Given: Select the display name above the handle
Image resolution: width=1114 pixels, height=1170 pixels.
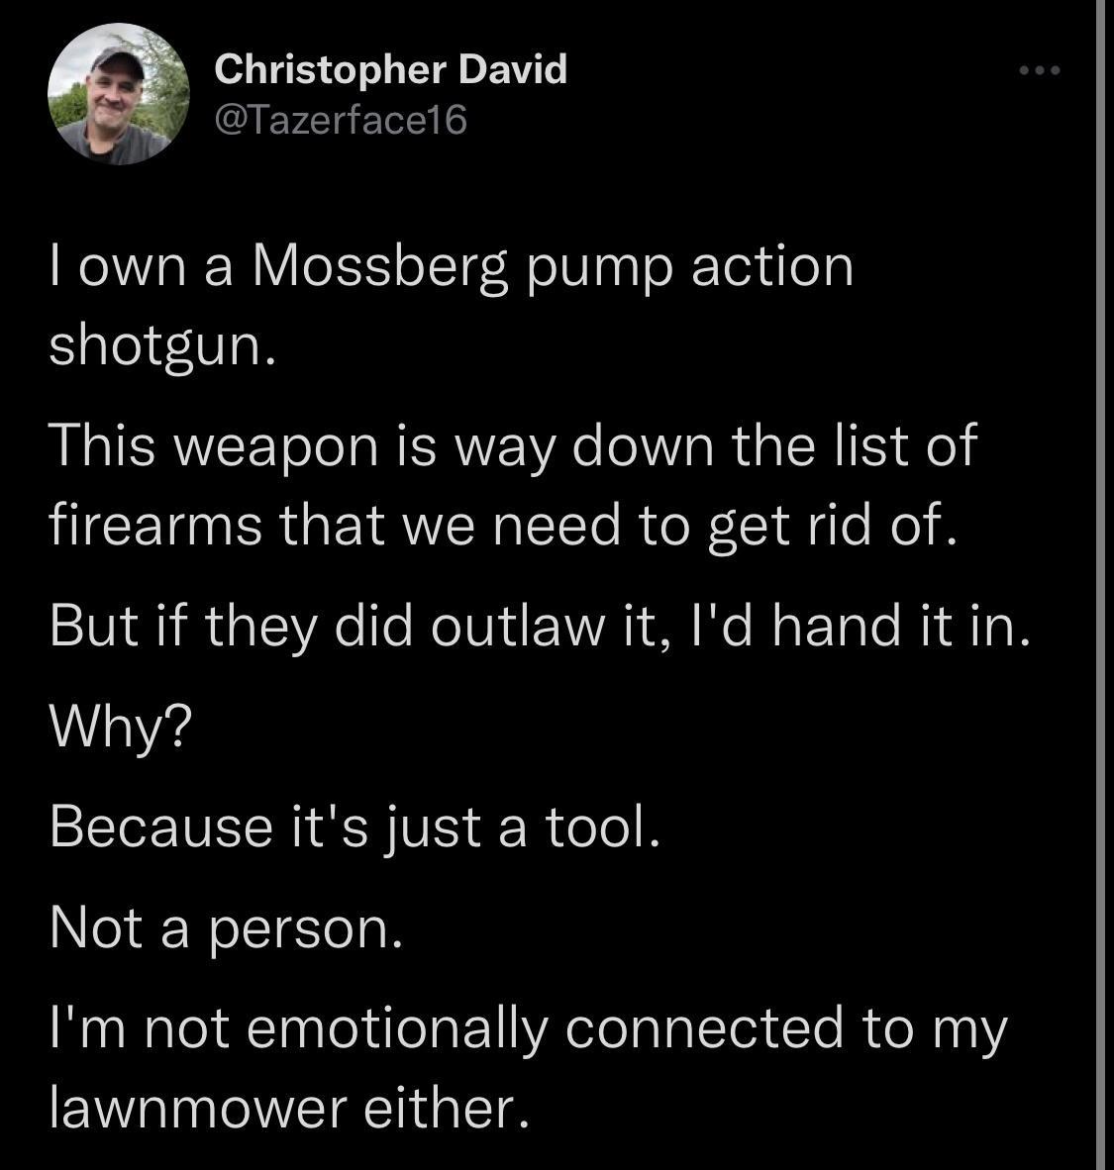Looking at the screenshot, I should (391, 69).
